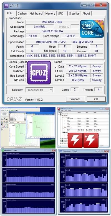Switch to the Caches tab

point(22,14)
